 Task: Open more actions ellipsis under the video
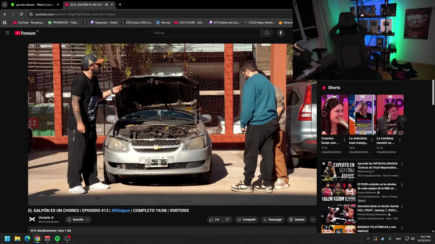tap(313, 220)
